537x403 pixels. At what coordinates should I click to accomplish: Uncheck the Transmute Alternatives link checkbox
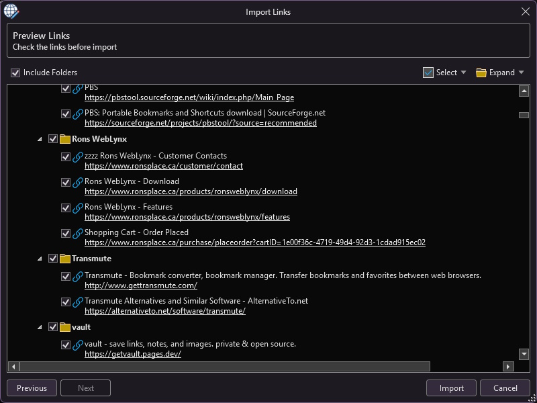pyautogui.click(x=65, y=302)
